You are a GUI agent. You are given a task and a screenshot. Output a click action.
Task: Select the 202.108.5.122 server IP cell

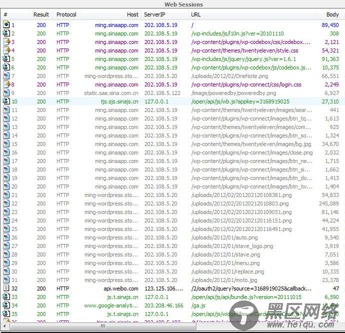click(x=162, y=93)
